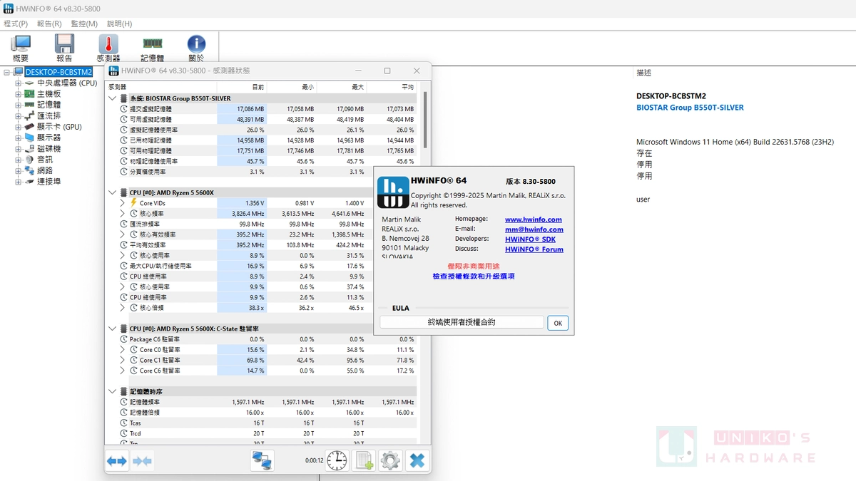Select the 連接埠 tree item
The height and width of the screenshot is (481, 856).
49,182
